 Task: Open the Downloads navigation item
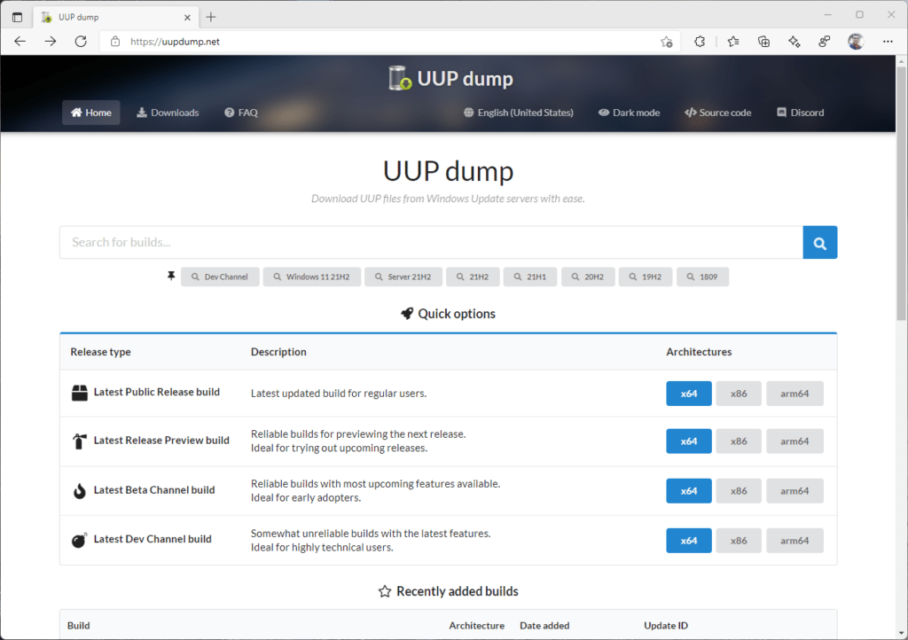(168, 113)
